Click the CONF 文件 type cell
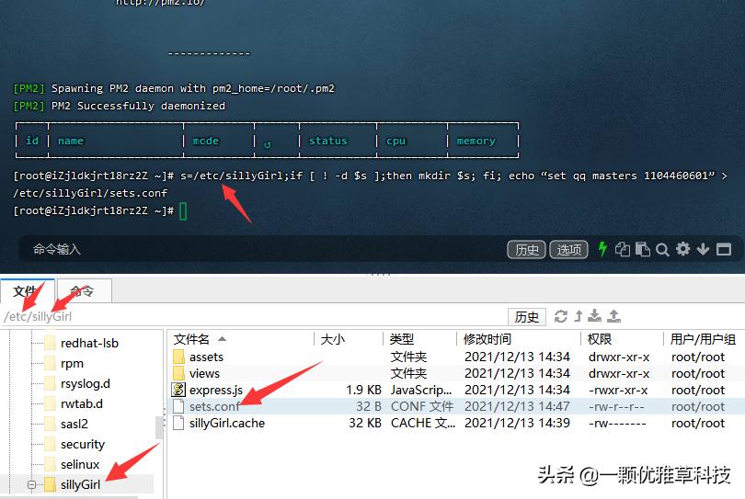745x499 pixels. [x=422, y=406]
